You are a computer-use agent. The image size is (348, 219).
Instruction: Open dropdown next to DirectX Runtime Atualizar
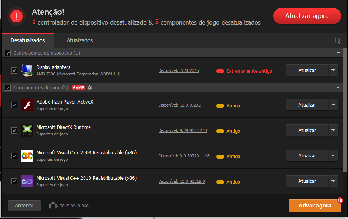(333, 130)
